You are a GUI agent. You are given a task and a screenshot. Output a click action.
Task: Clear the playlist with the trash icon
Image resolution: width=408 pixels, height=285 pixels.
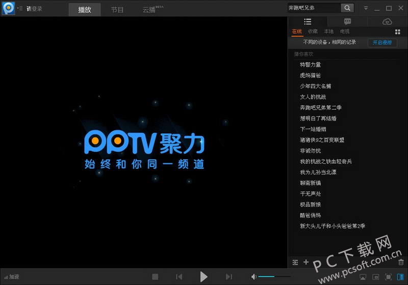click(401, 262)
